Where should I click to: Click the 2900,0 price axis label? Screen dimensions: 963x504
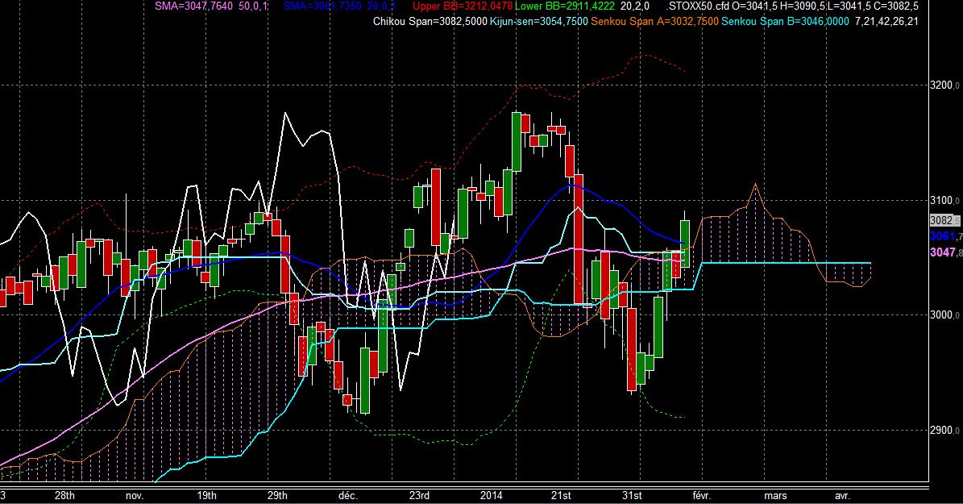(945, 431)
